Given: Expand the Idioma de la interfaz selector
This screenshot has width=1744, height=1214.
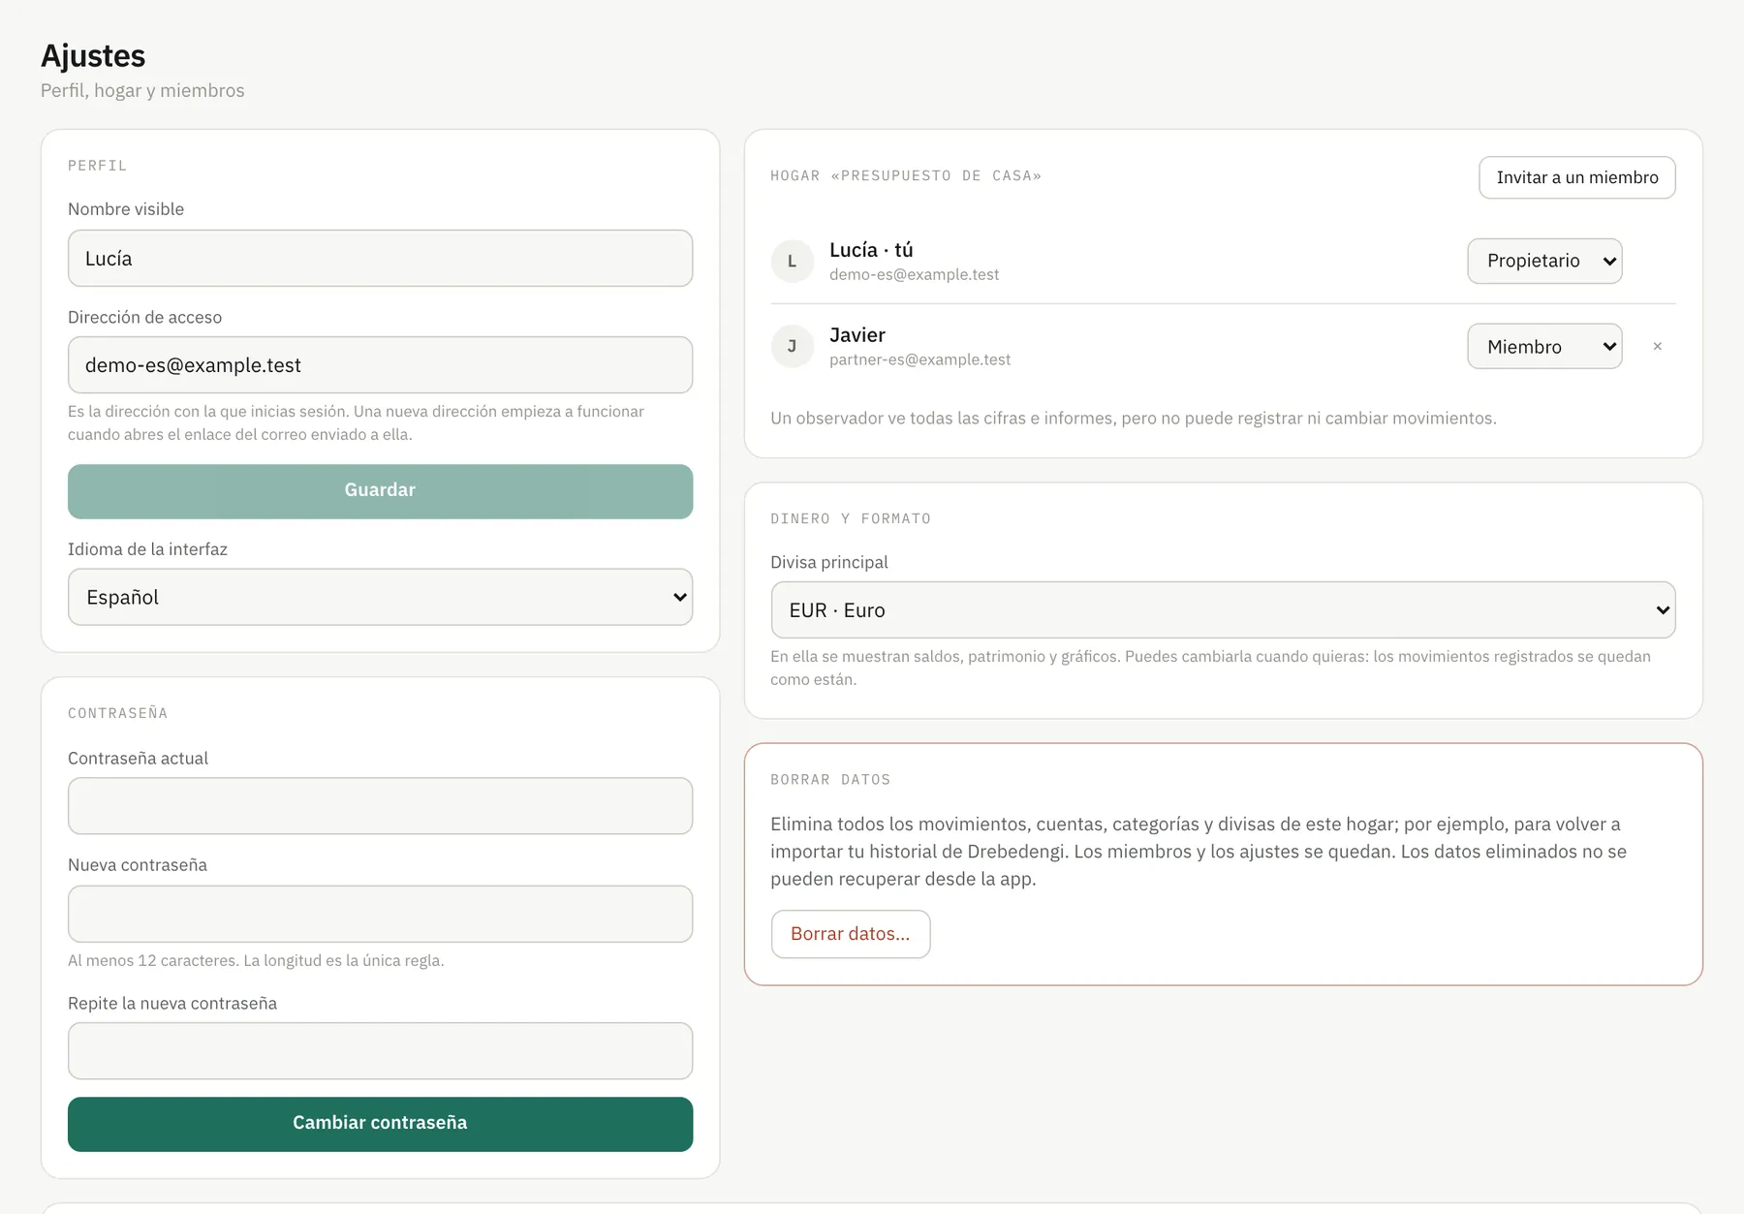Looking at the screenshot, I should point(380,597).
